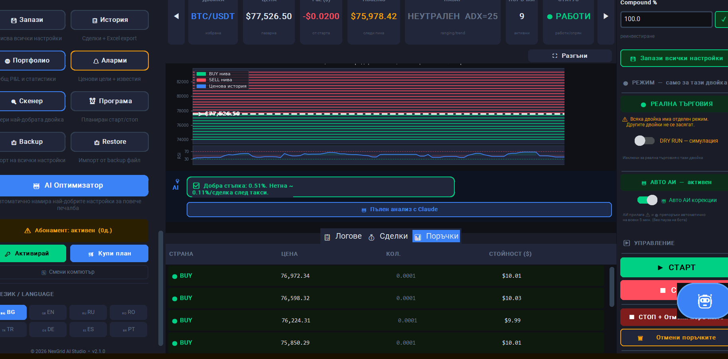Click the Абонамент активен subscription banner
The image size is (728, 359).
click(74, 231)
